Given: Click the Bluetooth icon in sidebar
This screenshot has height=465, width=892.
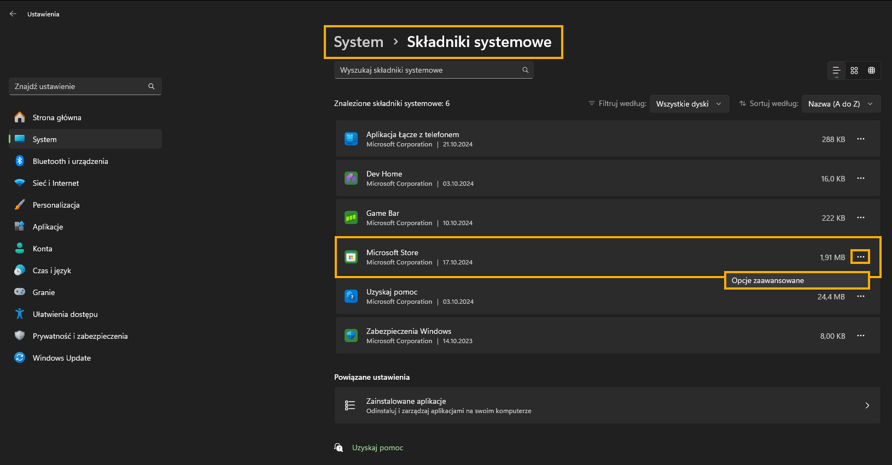Looking at the screenshot, I should 20,161.
